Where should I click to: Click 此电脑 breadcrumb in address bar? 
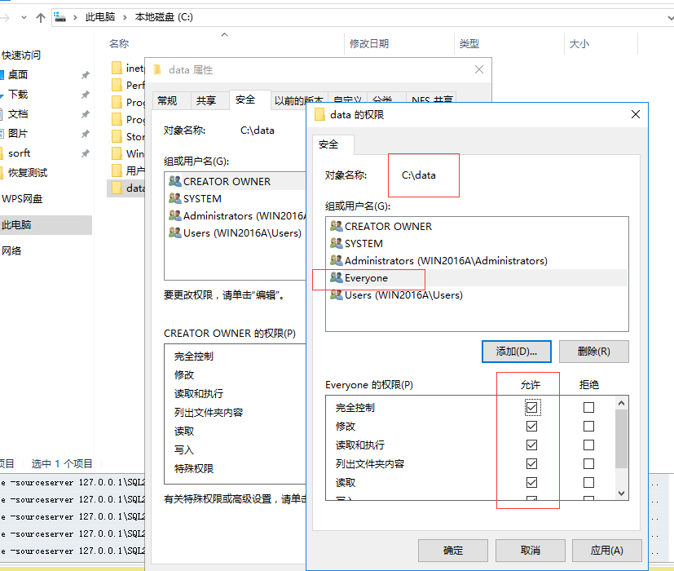(100, 17)
